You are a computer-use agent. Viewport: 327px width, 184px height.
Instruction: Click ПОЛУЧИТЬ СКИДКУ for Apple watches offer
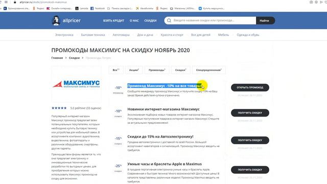(x=250, y=170)
